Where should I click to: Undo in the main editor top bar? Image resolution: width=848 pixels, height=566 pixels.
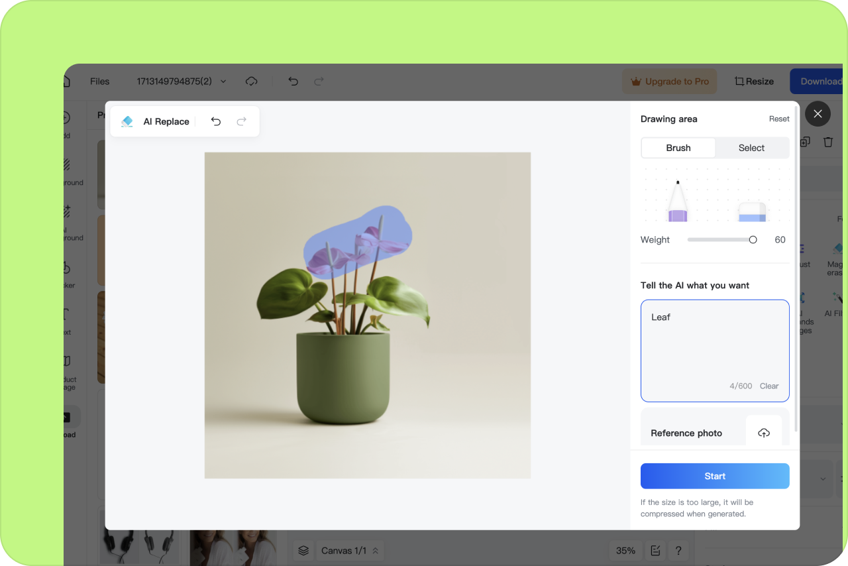point(293,82)
